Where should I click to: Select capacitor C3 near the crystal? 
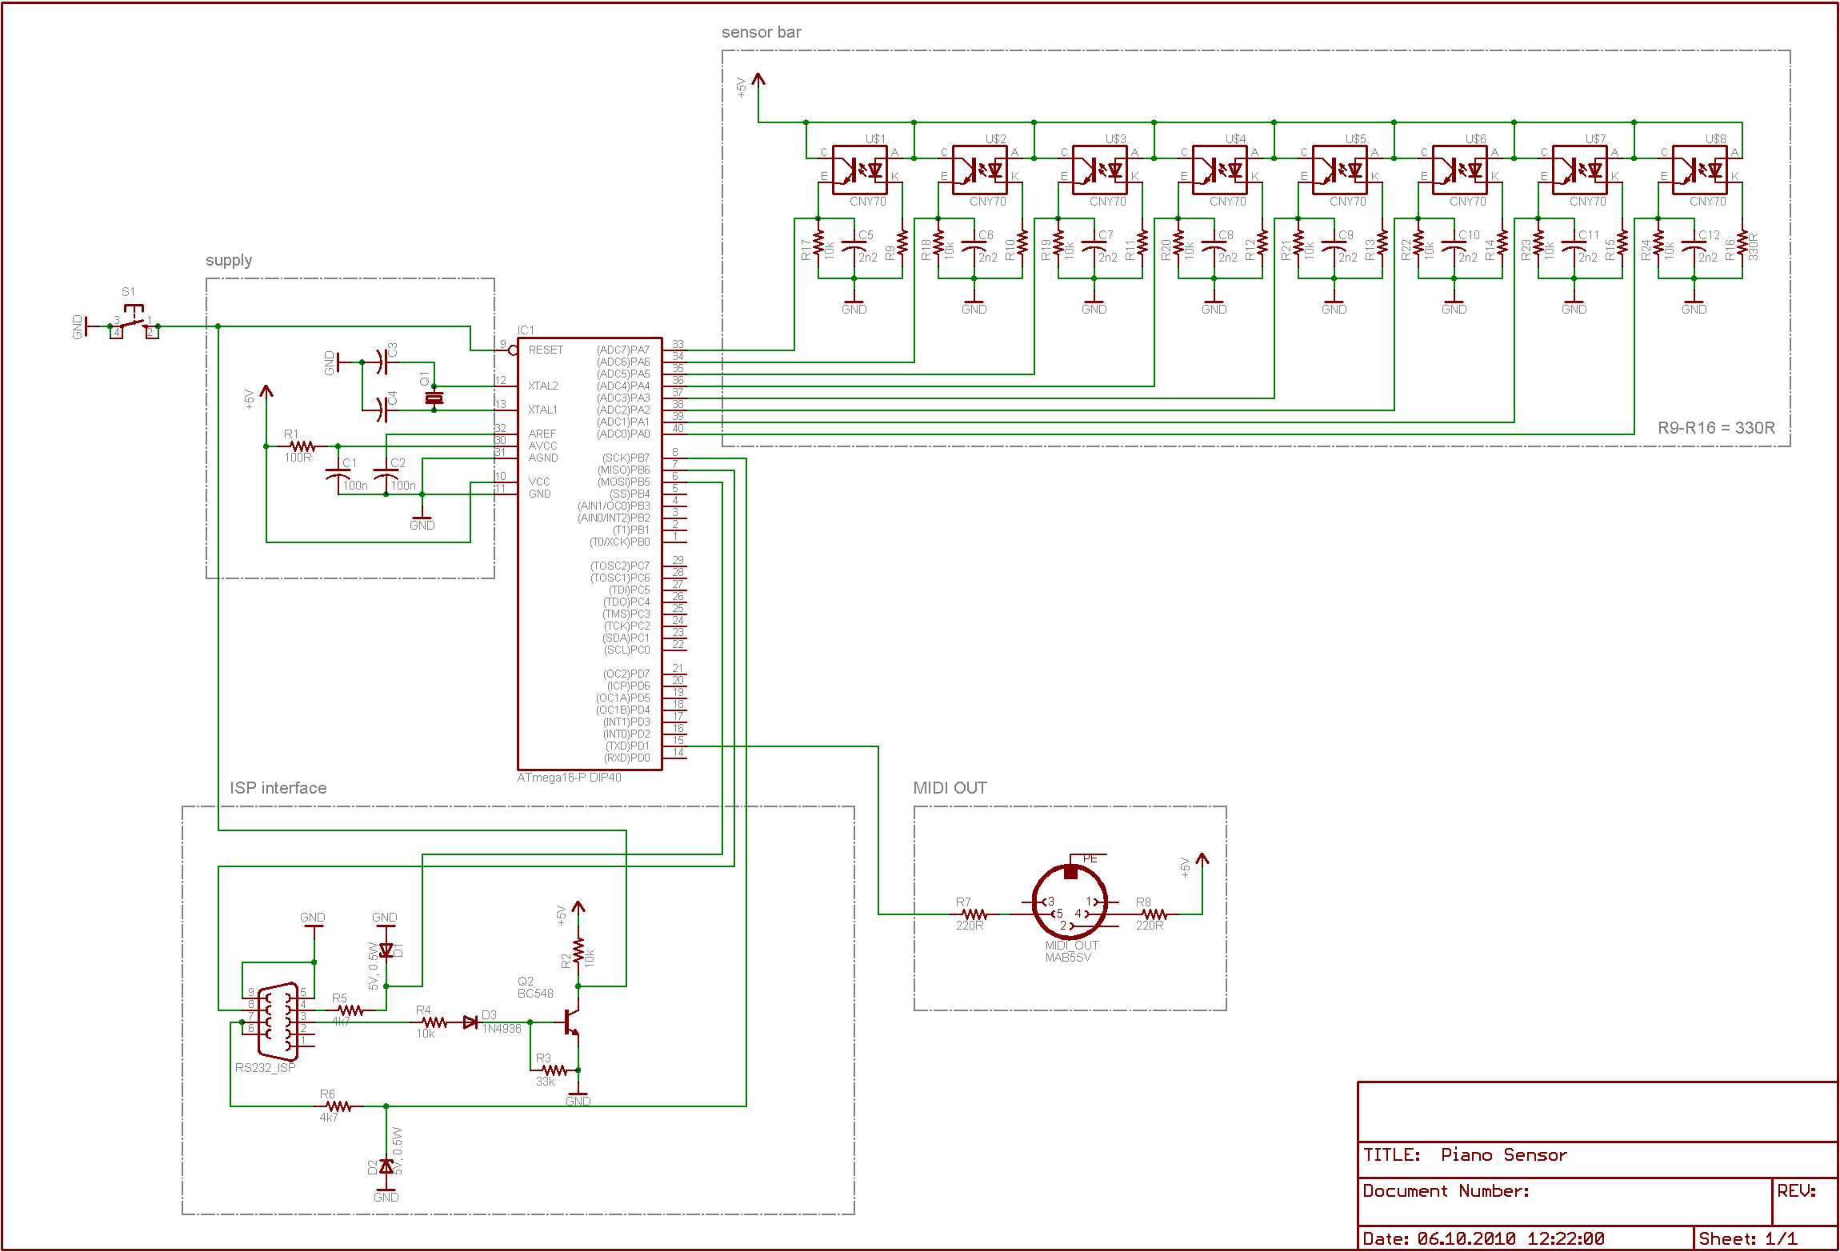[382, 362]
